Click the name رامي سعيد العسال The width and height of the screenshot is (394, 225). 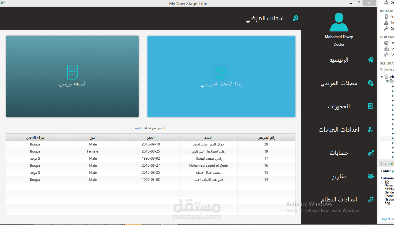coord(209,158)
